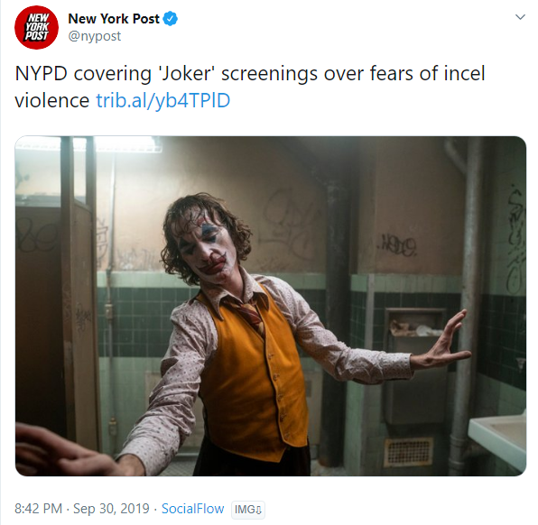Click the blue verified checkmark badge
Screen dimensions: 538x525
171,19
